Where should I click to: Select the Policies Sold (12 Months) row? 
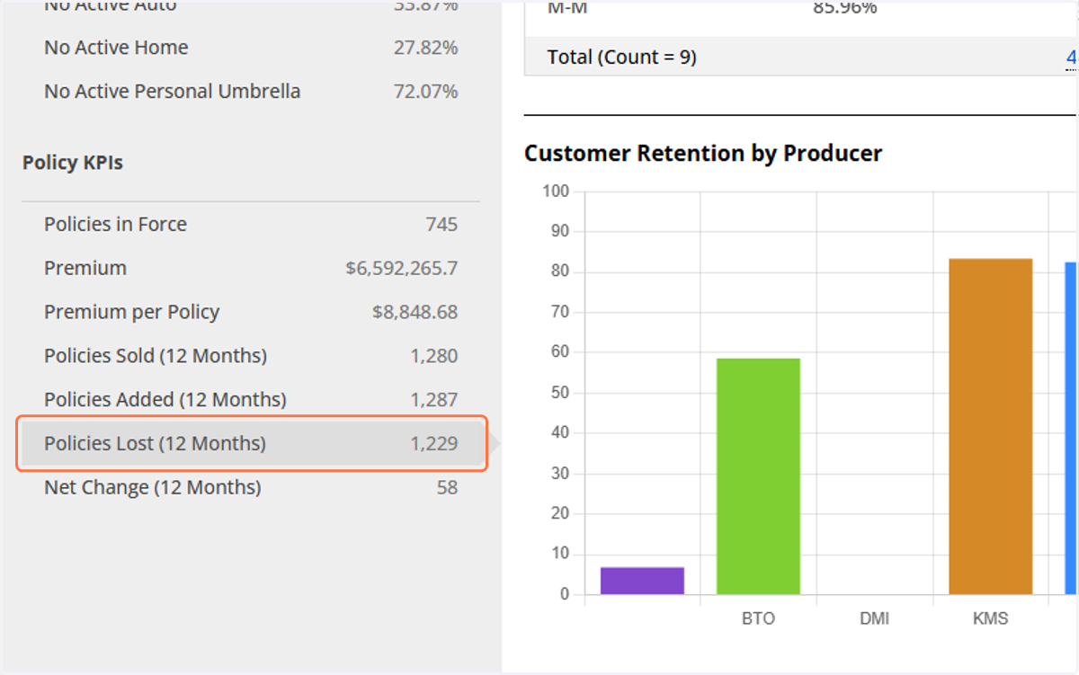coord(251,356)
